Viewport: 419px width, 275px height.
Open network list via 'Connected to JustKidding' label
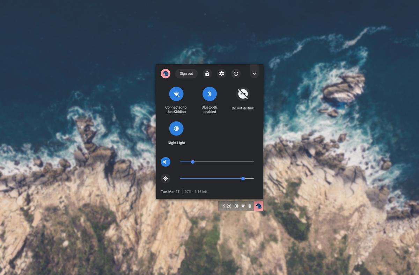[x=176, y=109]
